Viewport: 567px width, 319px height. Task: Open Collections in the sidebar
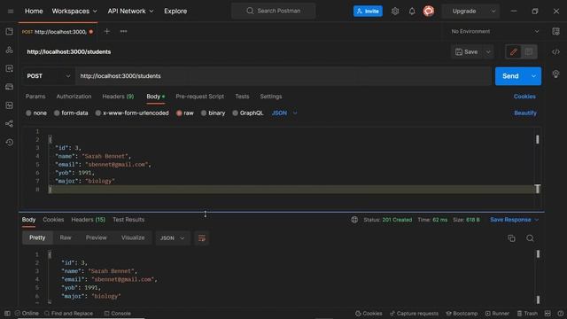[9, 32]
